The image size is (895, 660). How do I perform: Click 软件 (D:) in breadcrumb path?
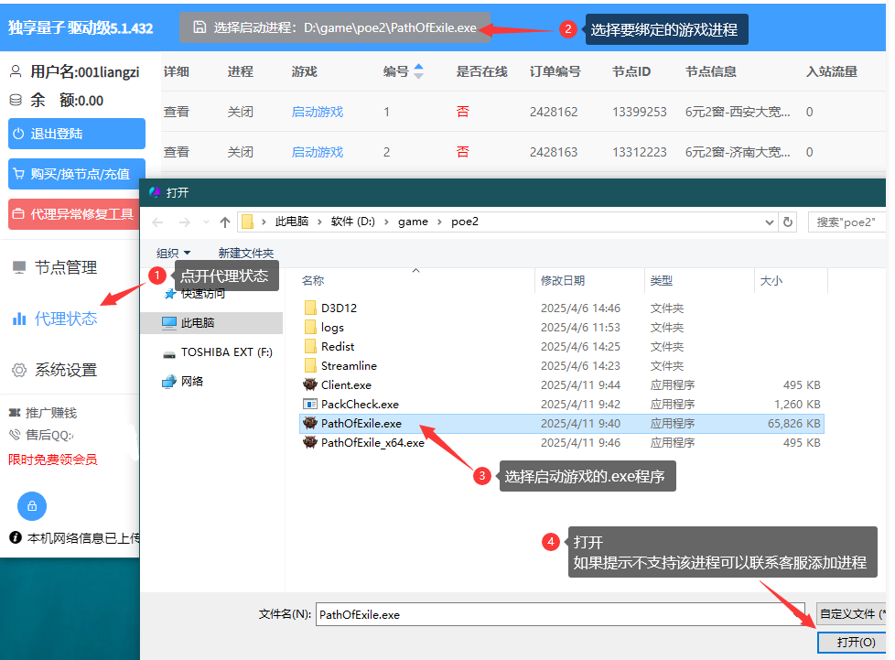[352, 222]
